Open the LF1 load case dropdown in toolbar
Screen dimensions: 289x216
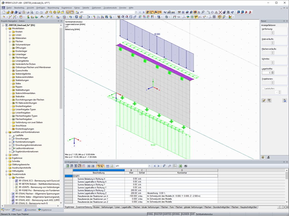(136, 12)
